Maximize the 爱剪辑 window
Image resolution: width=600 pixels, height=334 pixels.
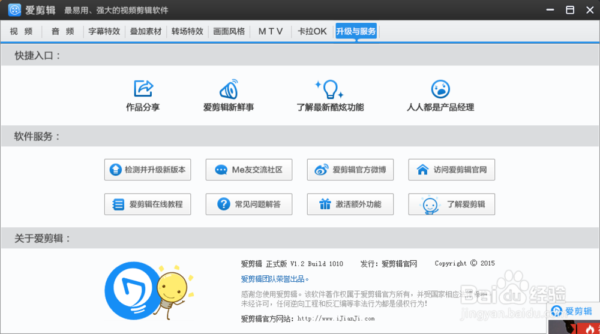[570, 10]
